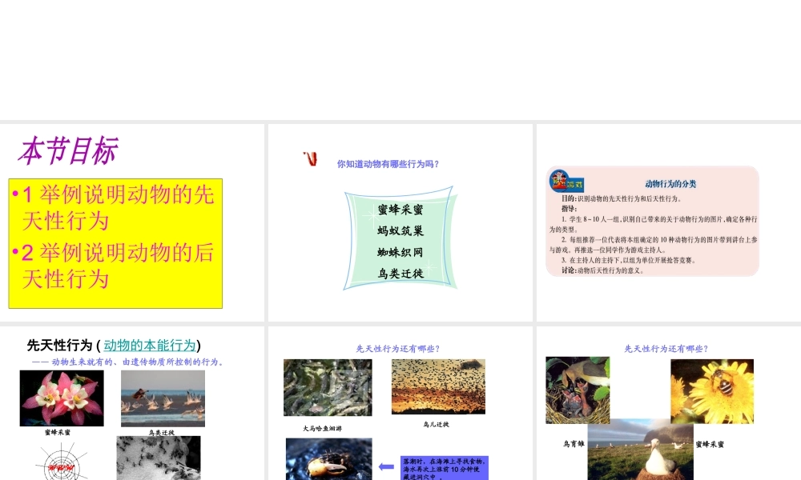Click 先天性行为还有哪些? above the salmon photo
The width and height of the screenshot is (801, 480).
(x=398, y=349)
